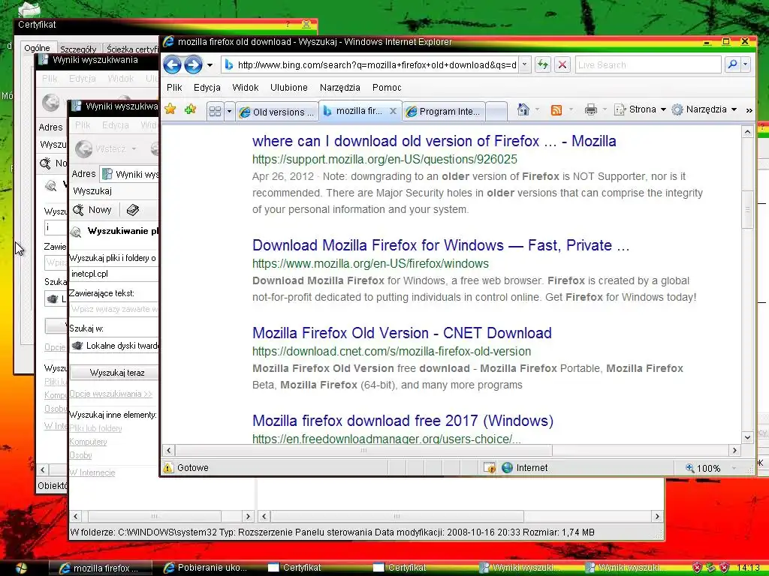Viewport: 769px width, 576px height.
Task: Click the Back arrow in Internet Explorer
Action: 172,64
